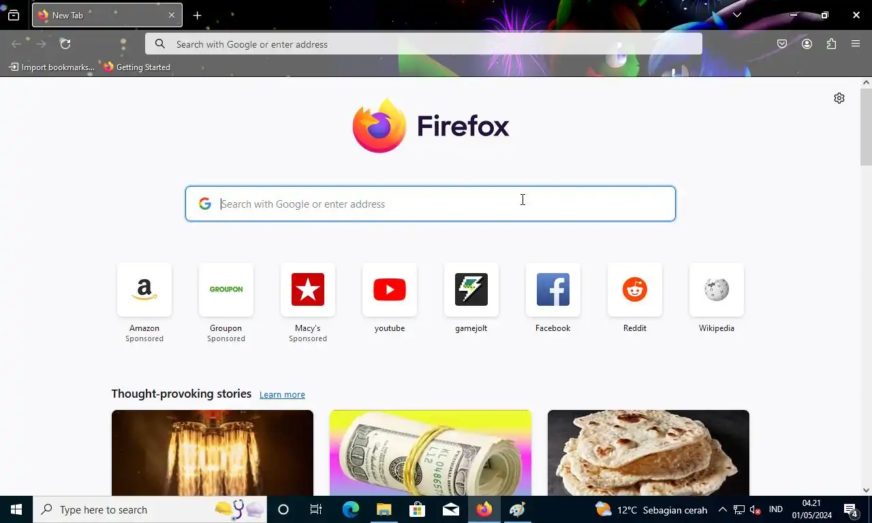
Task: Open Save to Pocket icon
Action: 782,44
